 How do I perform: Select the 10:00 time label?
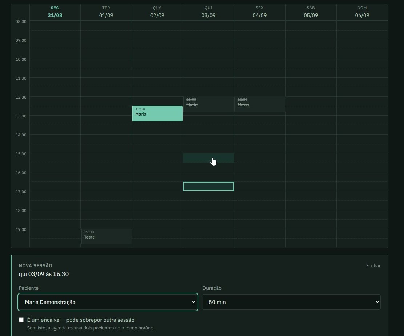click(x=21, y=59)
